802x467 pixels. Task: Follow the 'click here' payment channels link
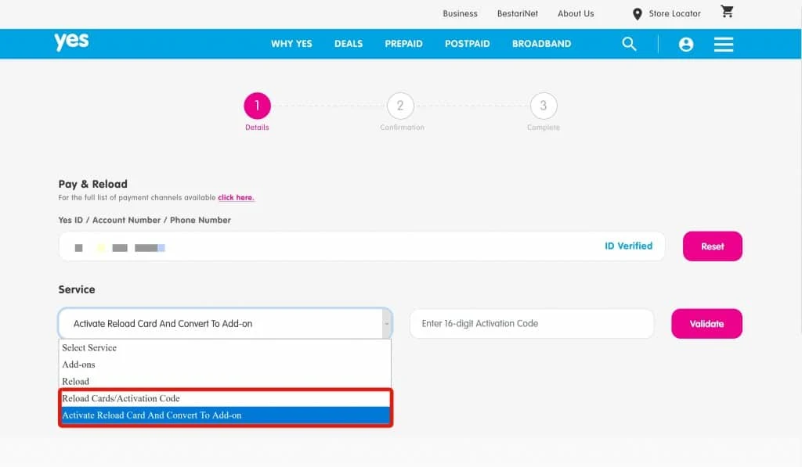coord(236,198)
